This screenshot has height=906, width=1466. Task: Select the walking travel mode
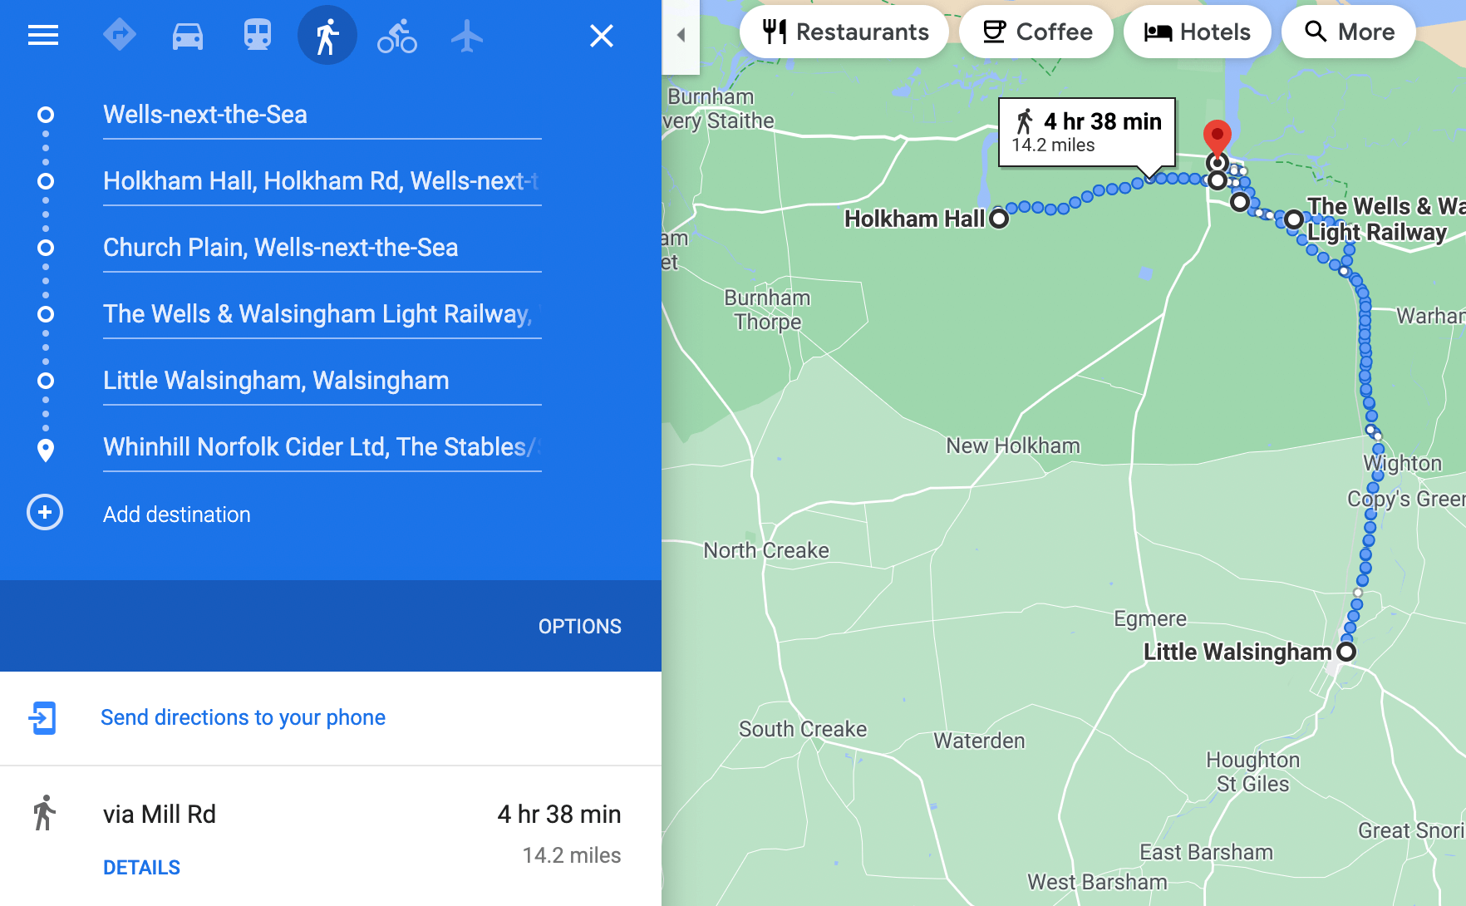tap(327, 35)
